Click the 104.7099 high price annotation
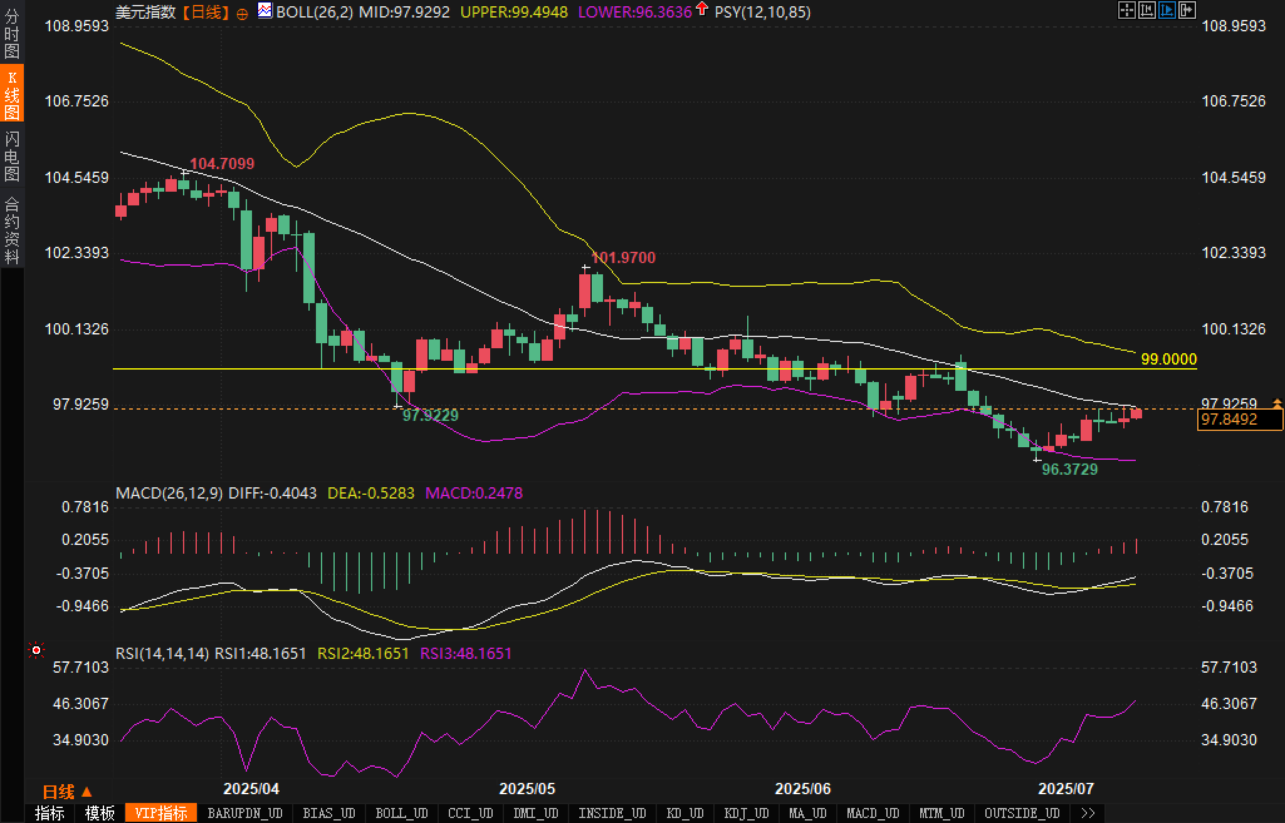Viewport: 1285px width, 823px height. (222, 163)
